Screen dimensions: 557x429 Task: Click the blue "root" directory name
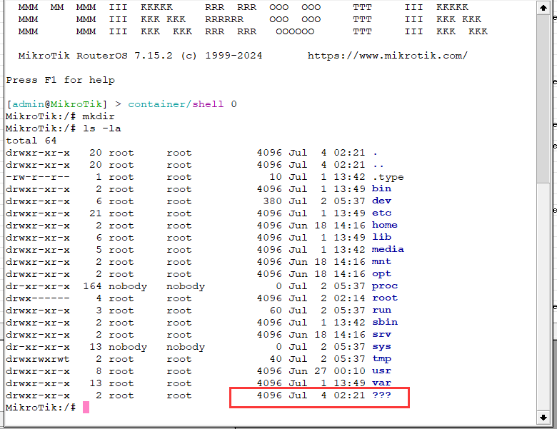[385, 298]
